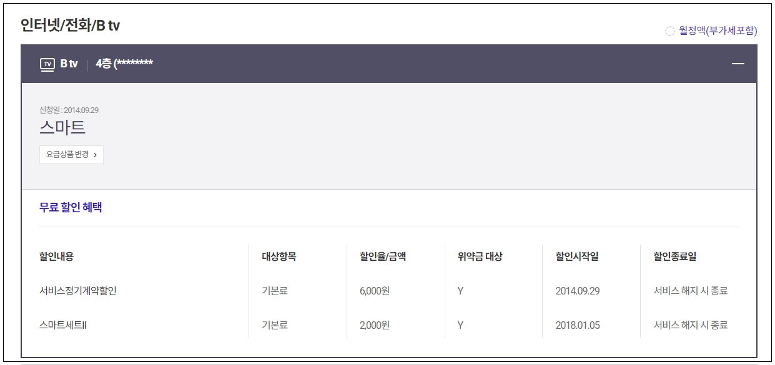Click the 인터넷/전화/B tv page heading
Viewport: 775px width, 365px height.
click(70, 26)
